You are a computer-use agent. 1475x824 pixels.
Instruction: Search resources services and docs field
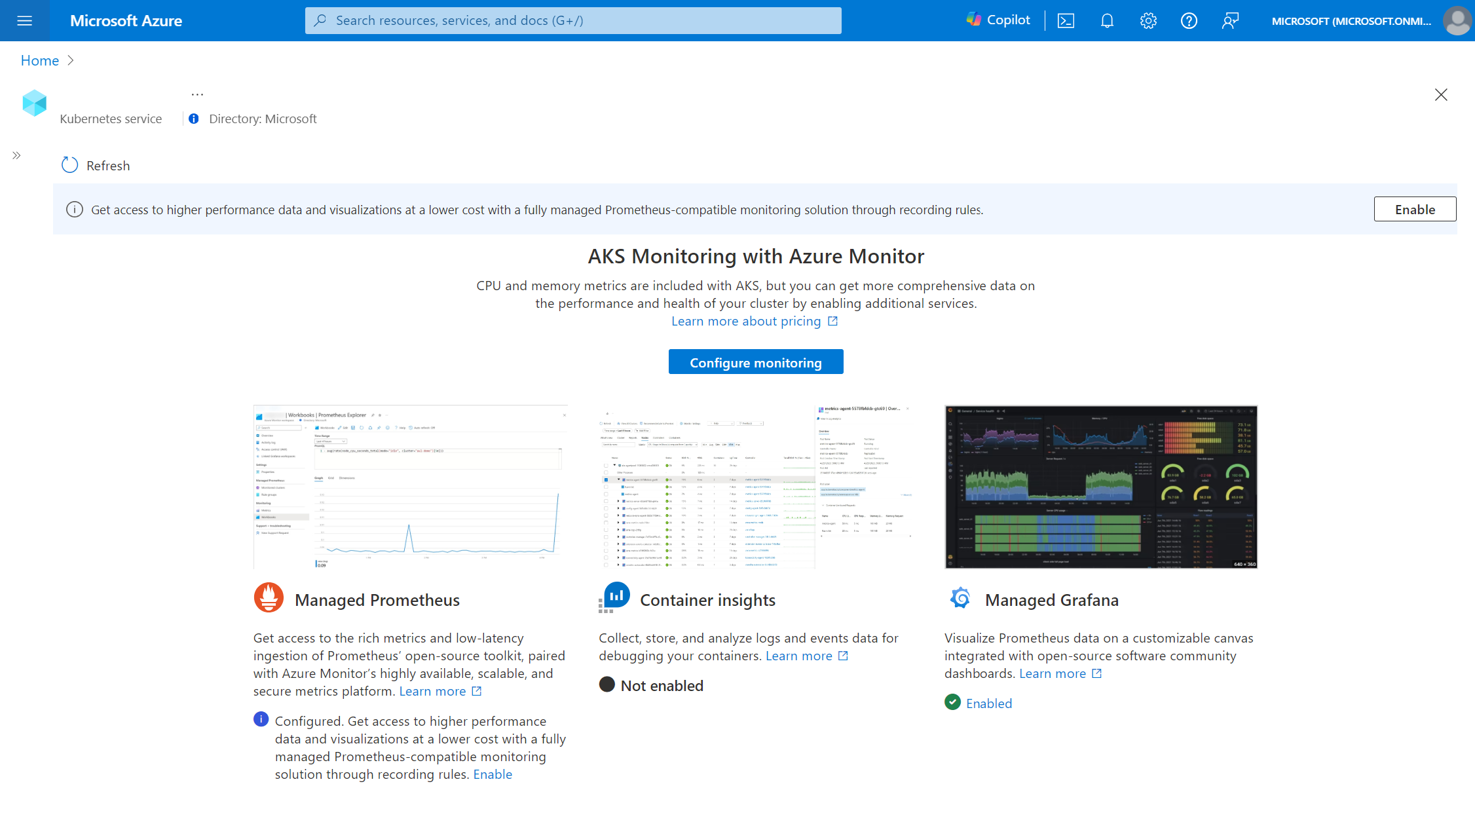tap(574, 20)
